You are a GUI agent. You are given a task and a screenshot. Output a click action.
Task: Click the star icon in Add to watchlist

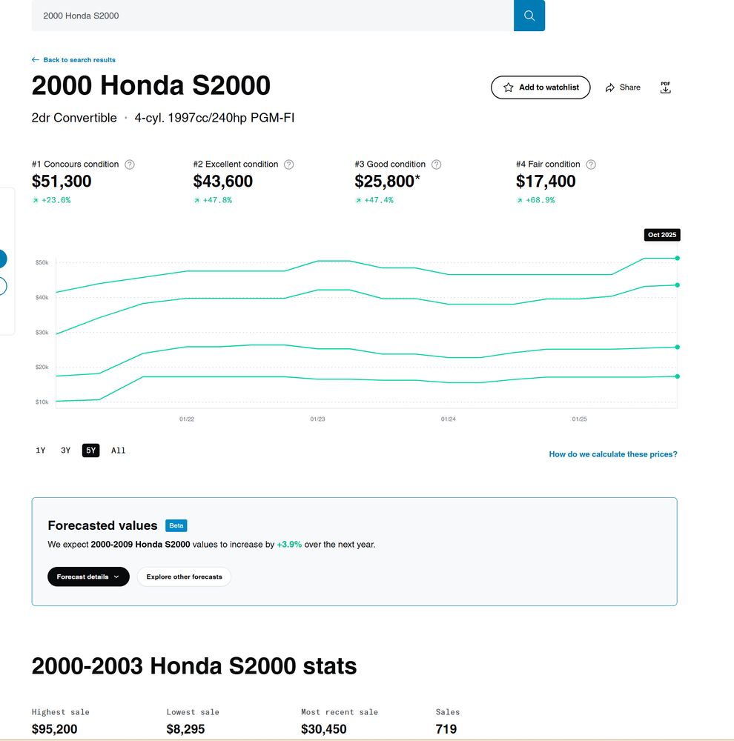[508, 87]
